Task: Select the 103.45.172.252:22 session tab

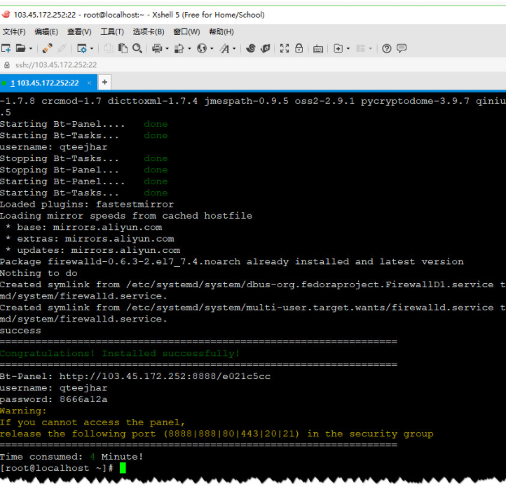Action: (43, 83)
